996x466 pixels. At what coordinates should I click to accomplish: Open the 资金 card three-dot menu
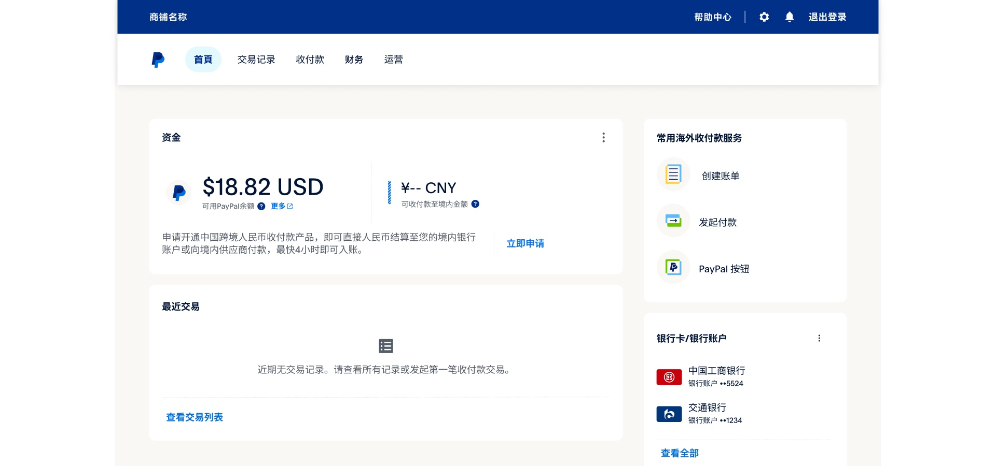pyautogui.click(x=603, y=137)
